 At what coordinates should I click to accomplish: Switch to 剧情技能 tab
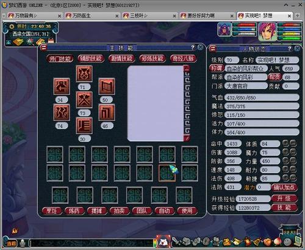tap(121, 59)
